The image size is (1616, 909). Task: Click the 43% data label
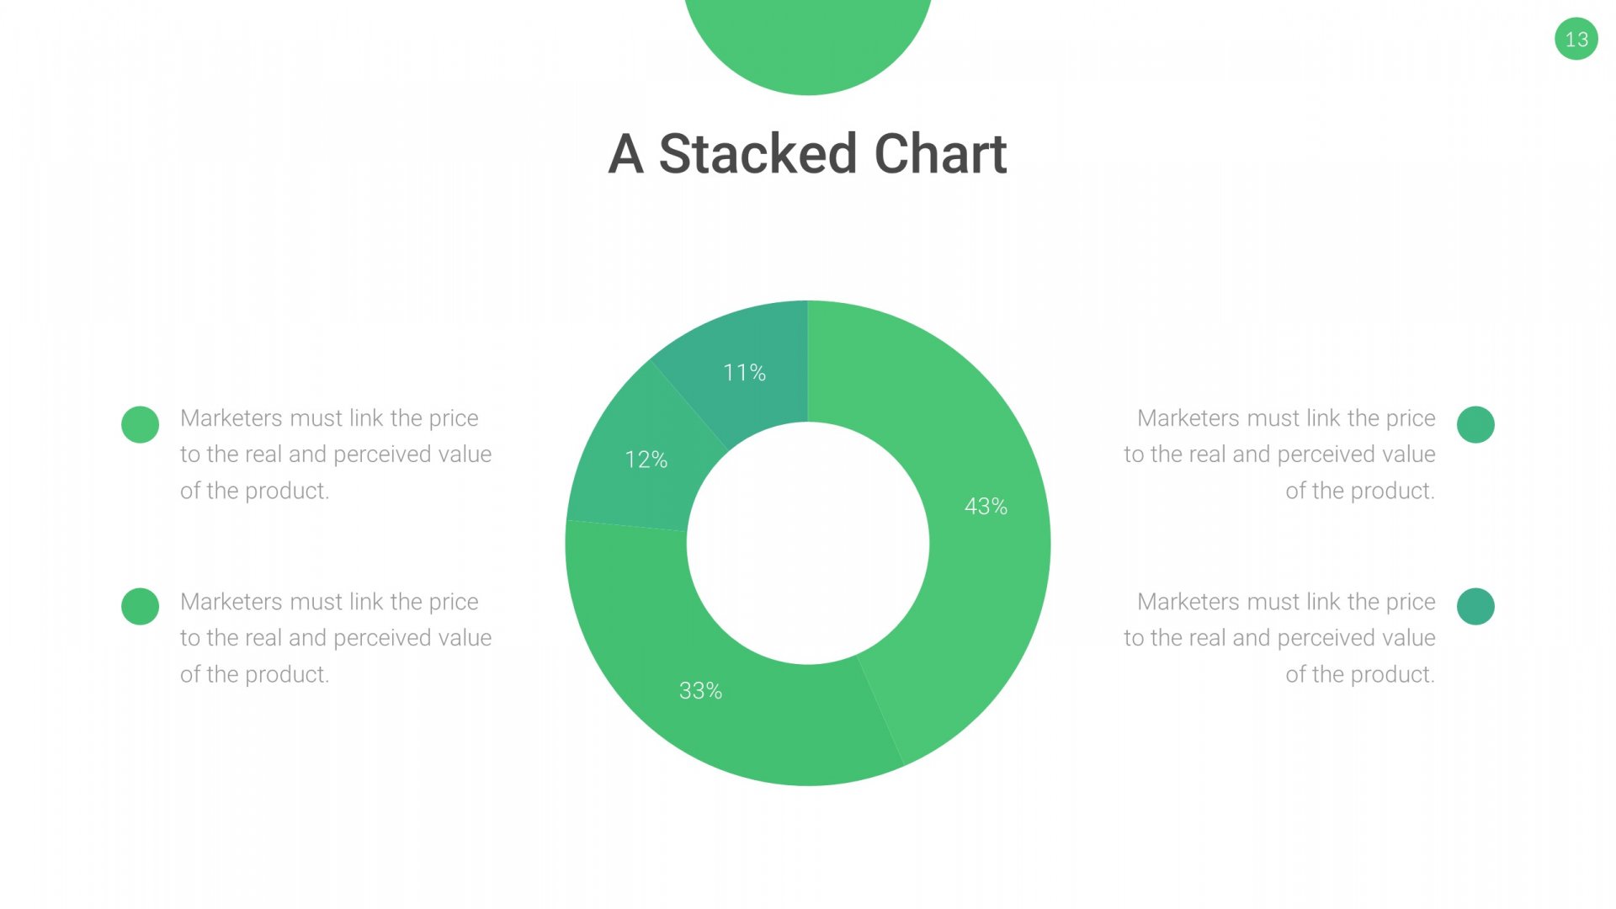pyautogui.click(x=986, y=506)
